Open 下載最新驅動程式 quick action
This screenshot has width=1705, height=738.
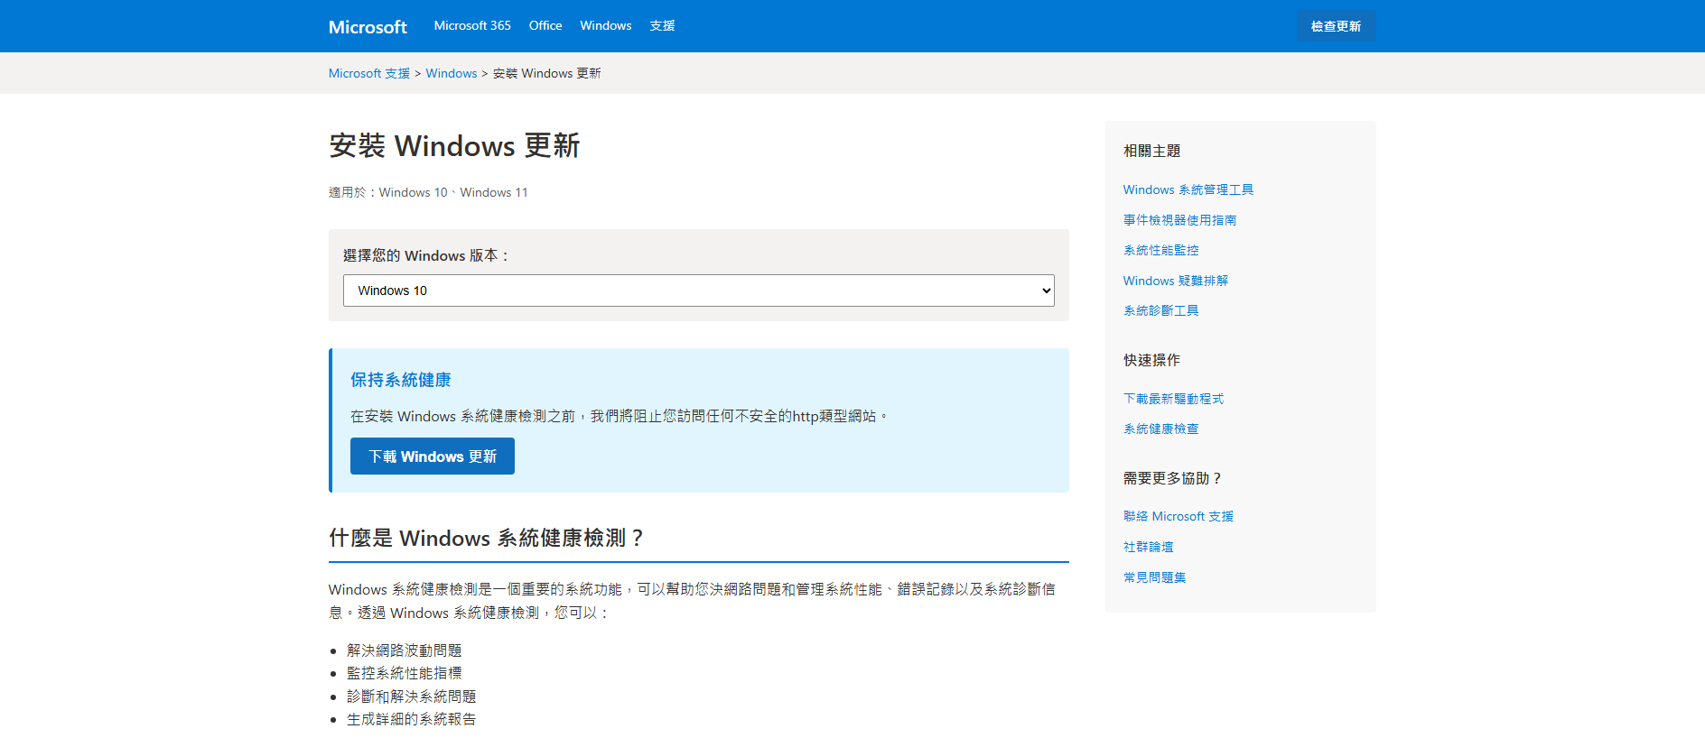coord(1174,399)
